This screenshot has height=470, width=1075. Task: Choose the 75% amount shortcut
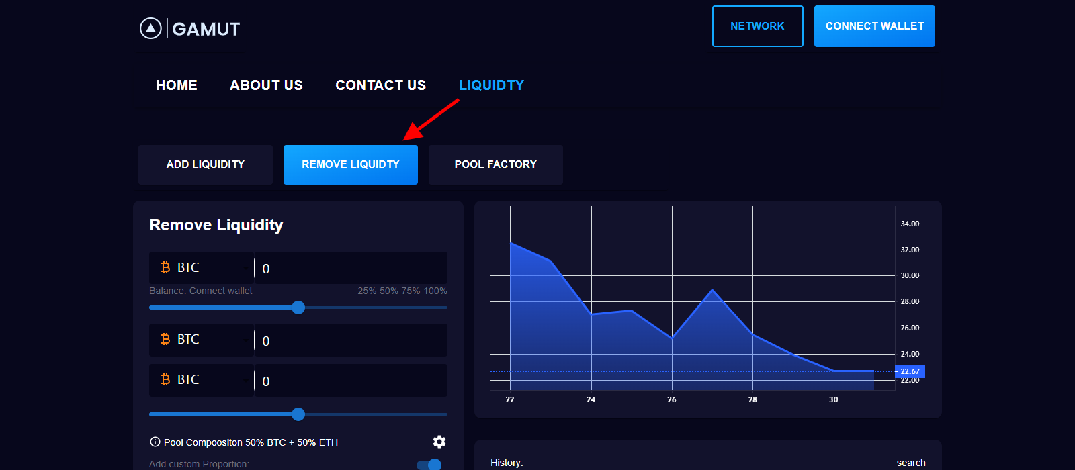(x=411, y=291)
